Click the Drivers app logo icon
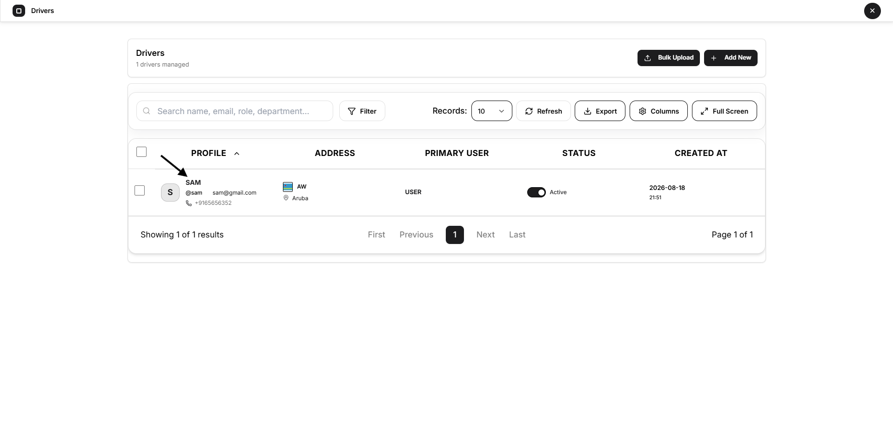The height and width of the screenshot is (433, 893). 19,11
